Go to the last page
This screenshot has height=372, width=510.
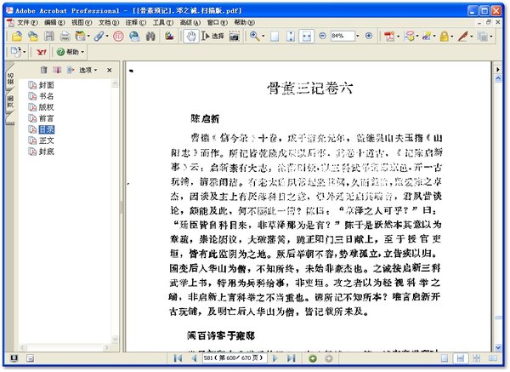[291, 358]
